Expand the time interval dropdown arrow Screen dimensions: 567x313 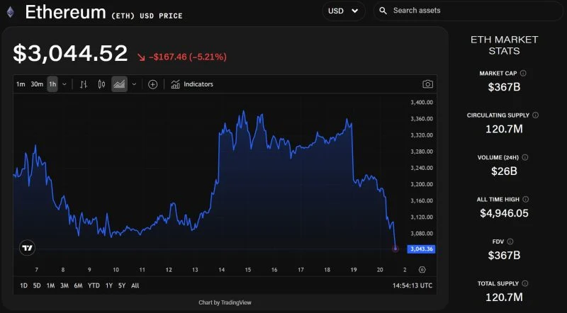[x=64, y=84]
